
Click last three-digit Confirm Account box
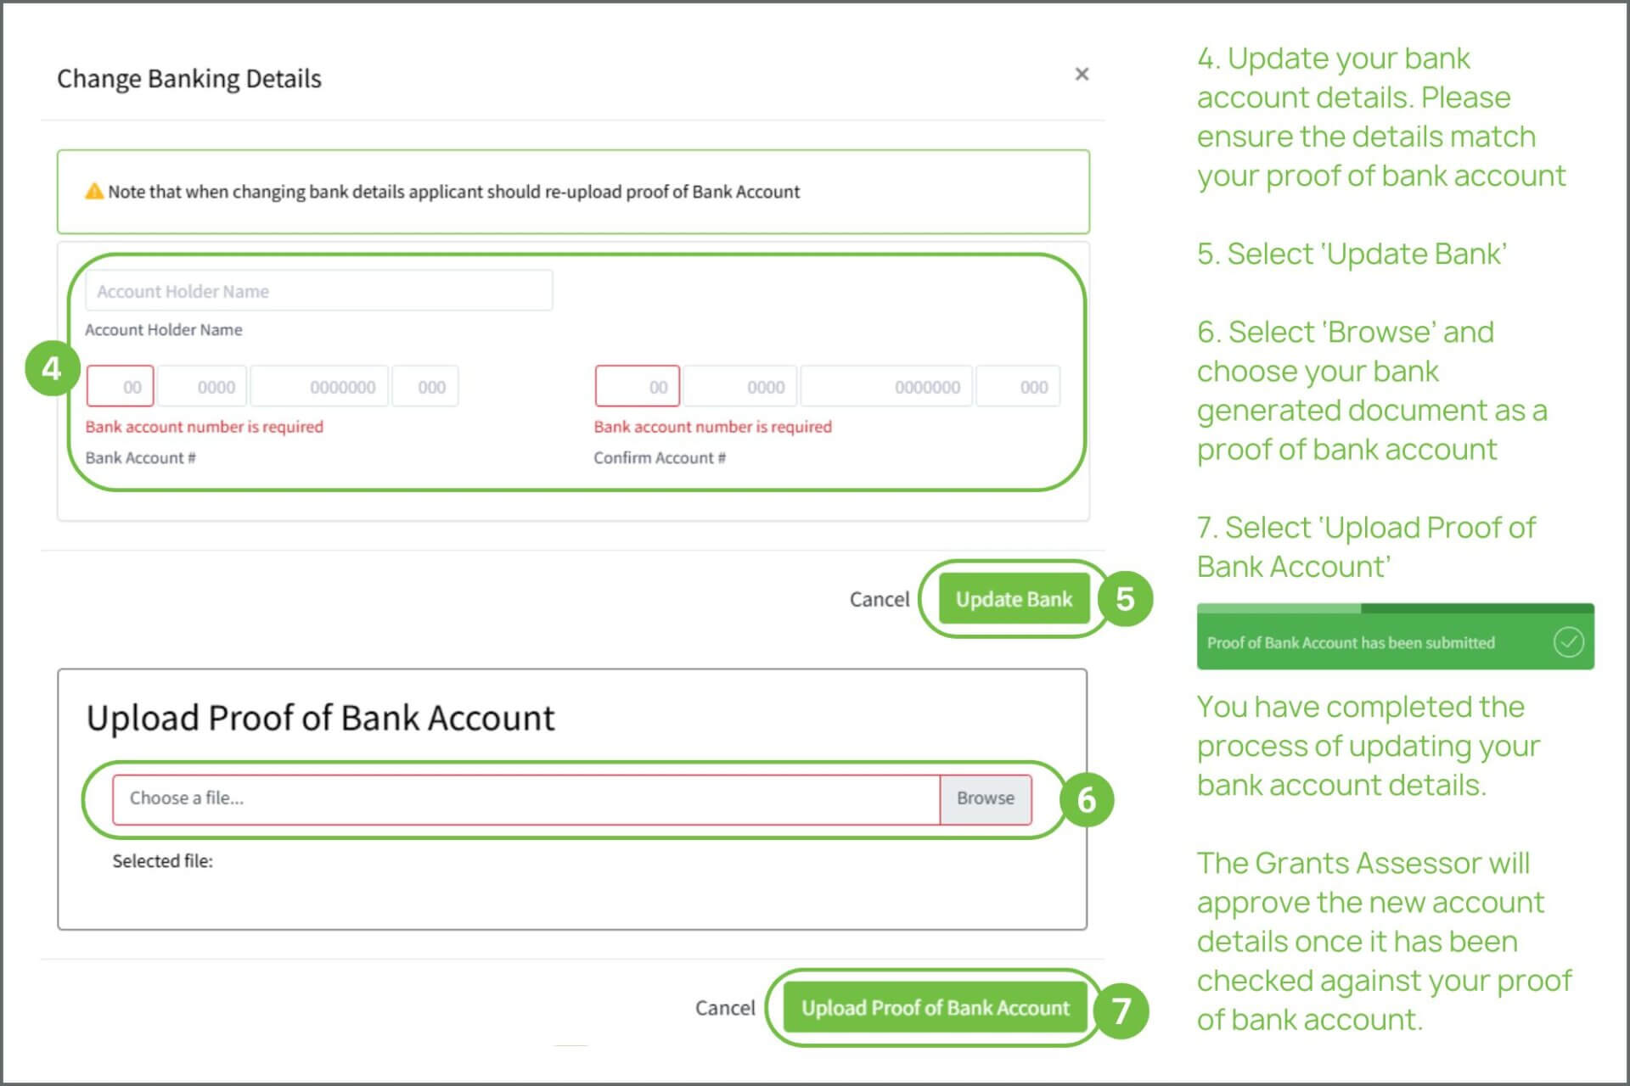[x=1018, y=387]
